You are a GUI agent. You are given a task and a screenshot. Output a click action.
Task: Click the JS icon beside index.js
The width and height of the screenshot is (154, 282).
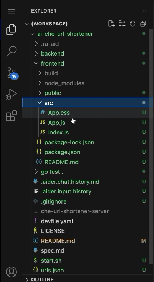(43, 132)
